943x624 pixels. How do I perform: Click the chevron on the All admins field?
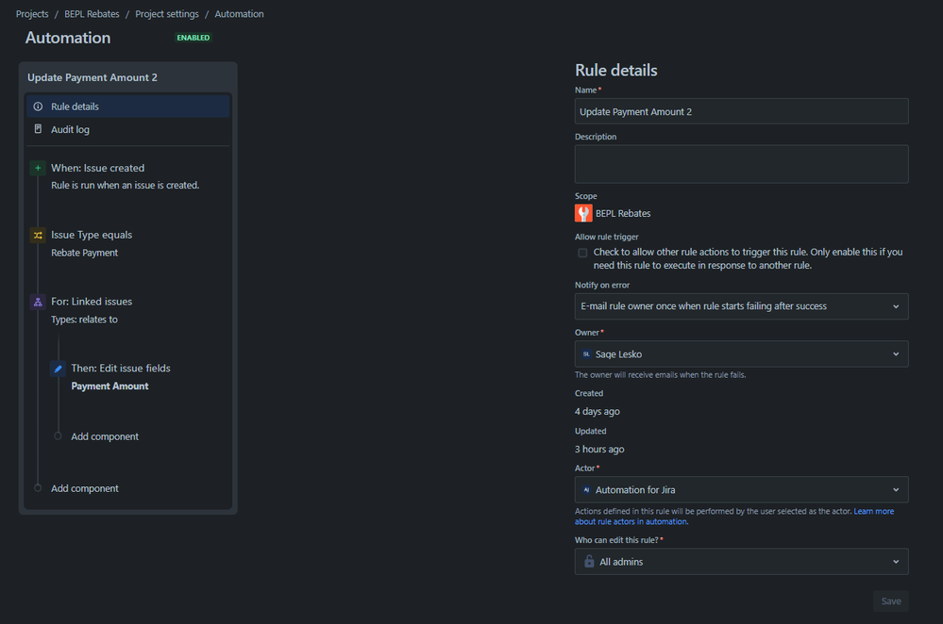(x=896, y=562)
